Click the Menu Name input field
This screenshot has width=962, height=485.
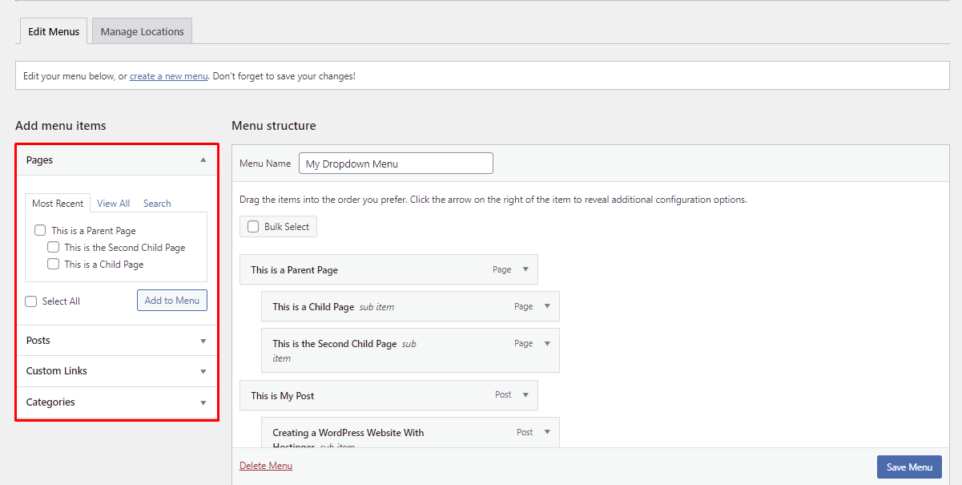pos(395,163)
